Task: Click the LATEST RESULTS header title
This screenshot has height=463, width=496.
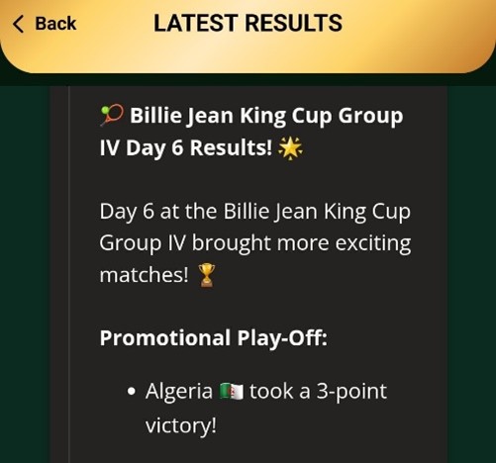Action: click(x=248, y=23)
